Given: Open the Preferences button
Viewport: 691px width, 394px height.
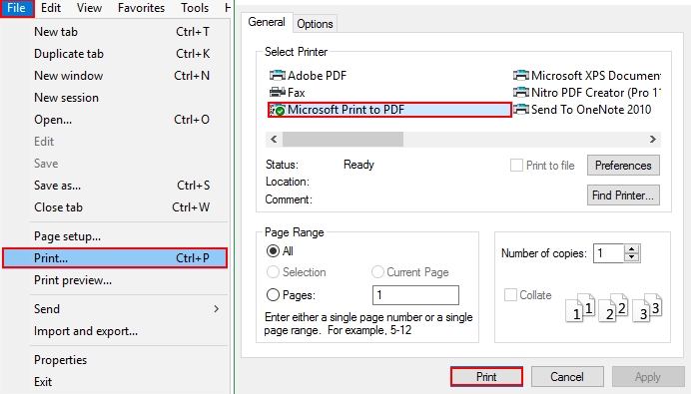Looking at the screenshot, I should click(623, 166).
